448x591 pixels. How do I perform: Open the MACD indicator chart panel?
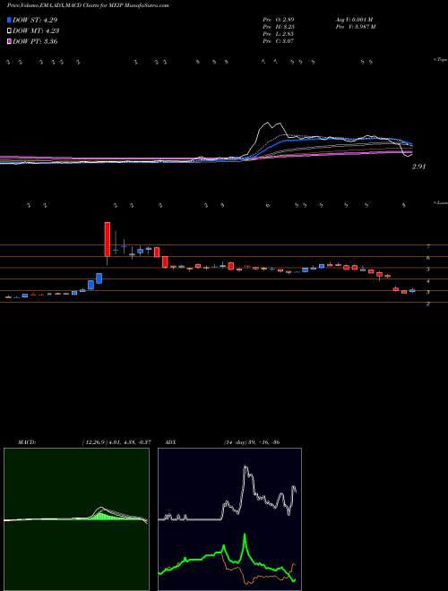point(76,519)
